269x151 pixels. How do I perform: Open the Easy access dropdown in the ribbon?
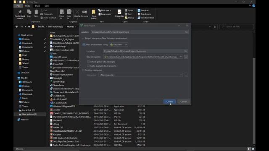[x=105, y=14]
